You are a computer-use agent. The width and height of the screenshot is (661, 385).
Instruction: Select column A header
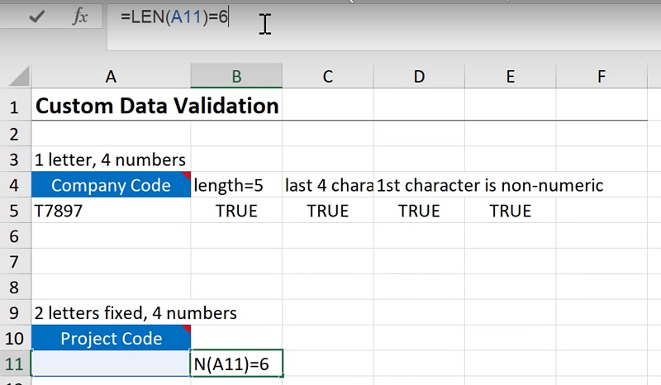point(110,77)
